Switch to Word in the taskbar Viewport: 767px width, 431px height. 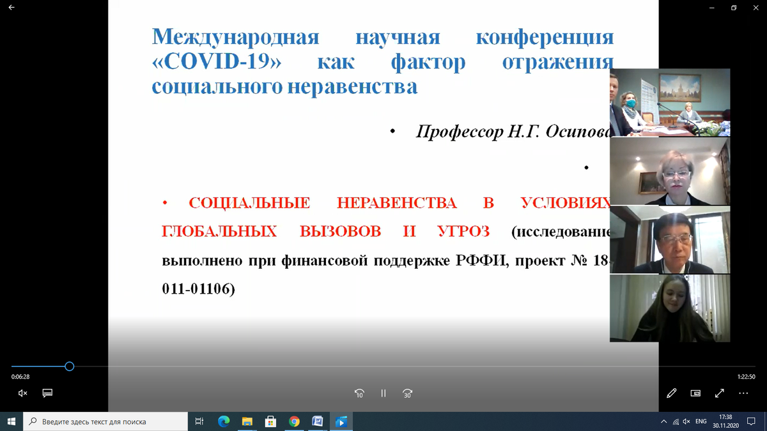(318, 421)
